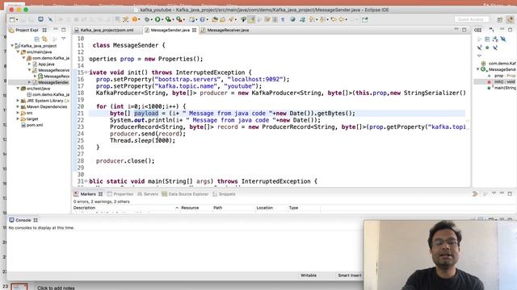
Task: Minimize the Project Explorer panel
Action: click(x=56, y=30)
